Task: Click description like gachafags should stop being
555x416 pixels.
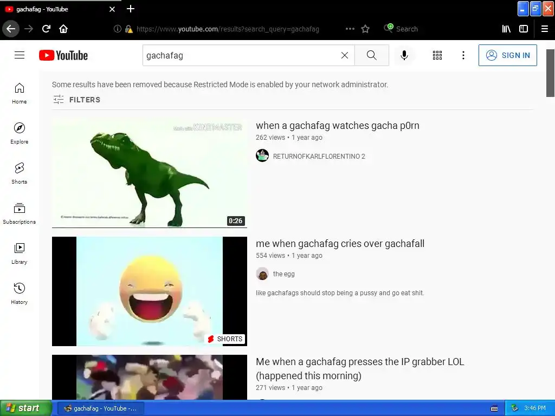Action: coord(340,293)
